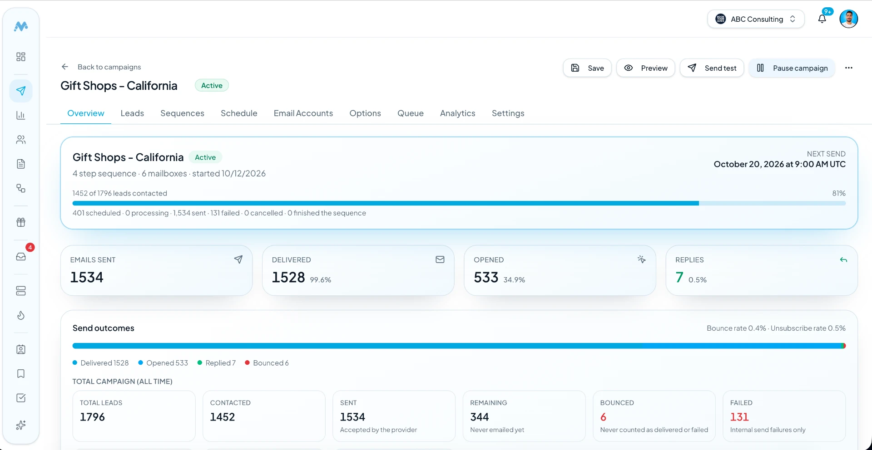Screen dimensions: 872x450
Task: Open the contacts people sidebar icon
Action: [x=21, y=140]
